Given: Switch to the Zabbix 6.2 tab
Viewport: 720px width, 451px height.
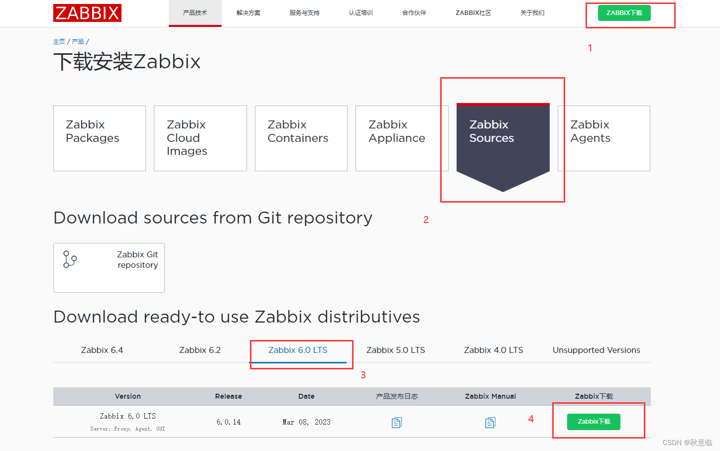Looking at the screenshot, I should pos(200,350).
